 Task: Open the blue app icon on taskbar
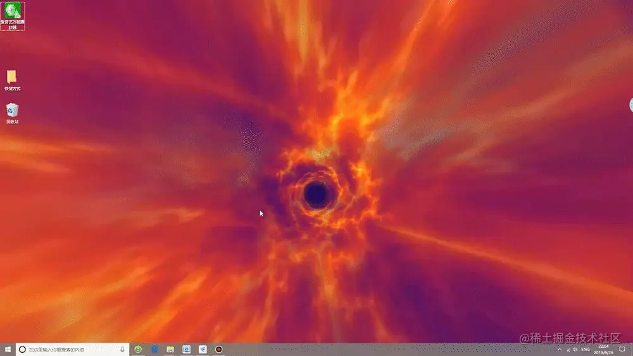(154, 350)
